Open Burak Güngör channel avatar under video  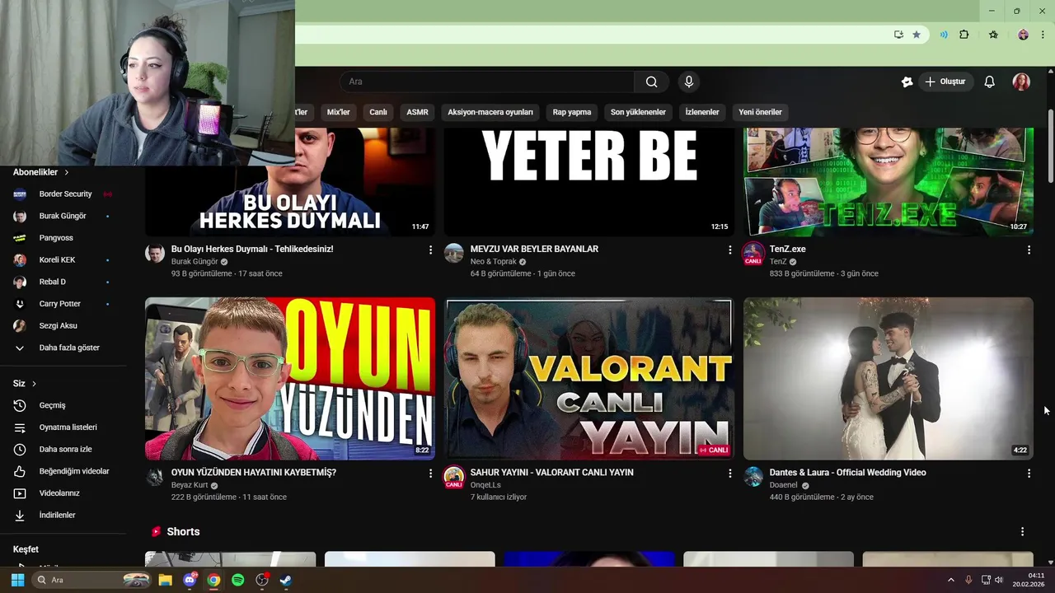point(155,253)
